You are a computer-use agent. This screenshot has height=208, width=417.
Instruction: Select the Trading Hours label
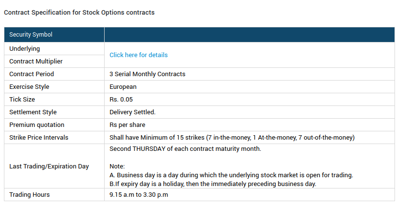29,195
